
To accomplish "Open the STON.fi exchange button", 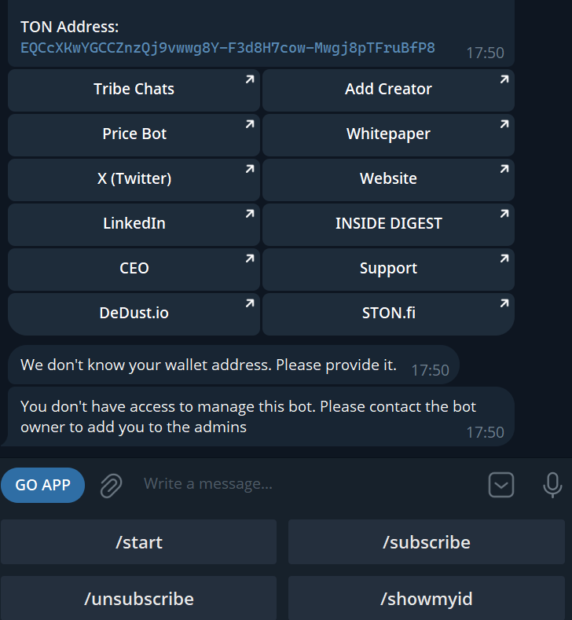I will (x=388, y=314).
